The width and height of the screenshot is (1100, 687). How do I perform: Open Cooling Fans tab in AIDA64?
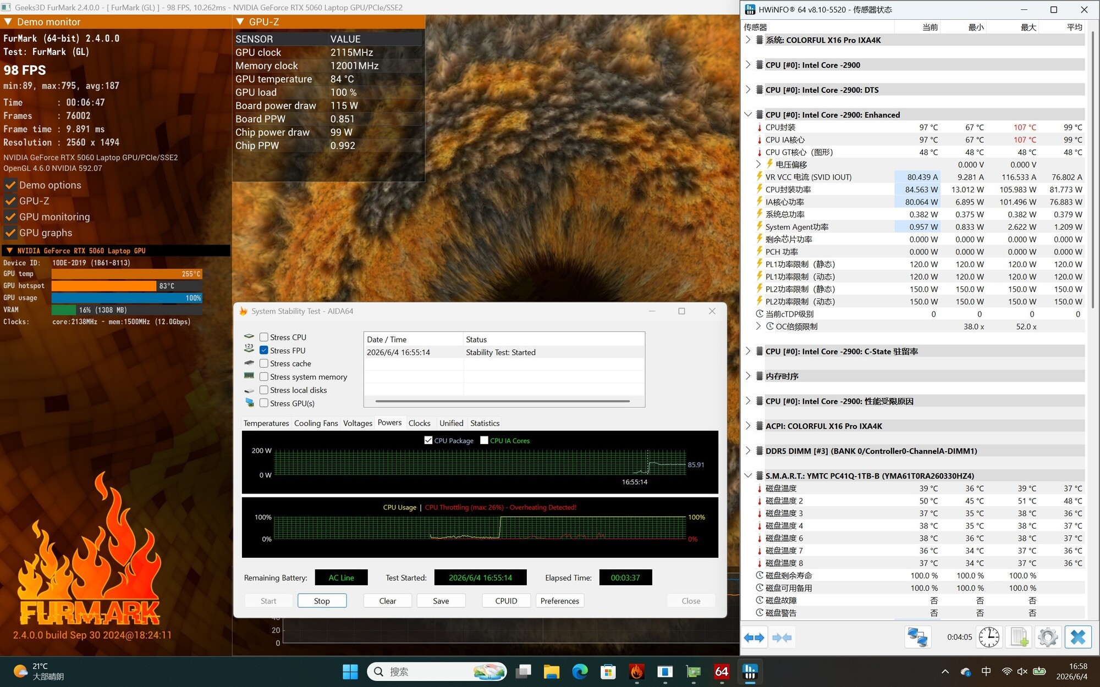coord(316,423)
